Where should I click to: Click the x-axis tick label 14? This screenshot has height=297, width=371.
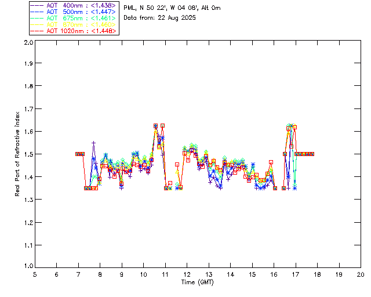pyautogui.click(x=231, y=274)
